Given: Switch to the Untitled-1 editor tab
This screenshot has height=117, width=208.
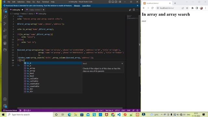Looking at the screenshot, I should click(x=35, y=10).
